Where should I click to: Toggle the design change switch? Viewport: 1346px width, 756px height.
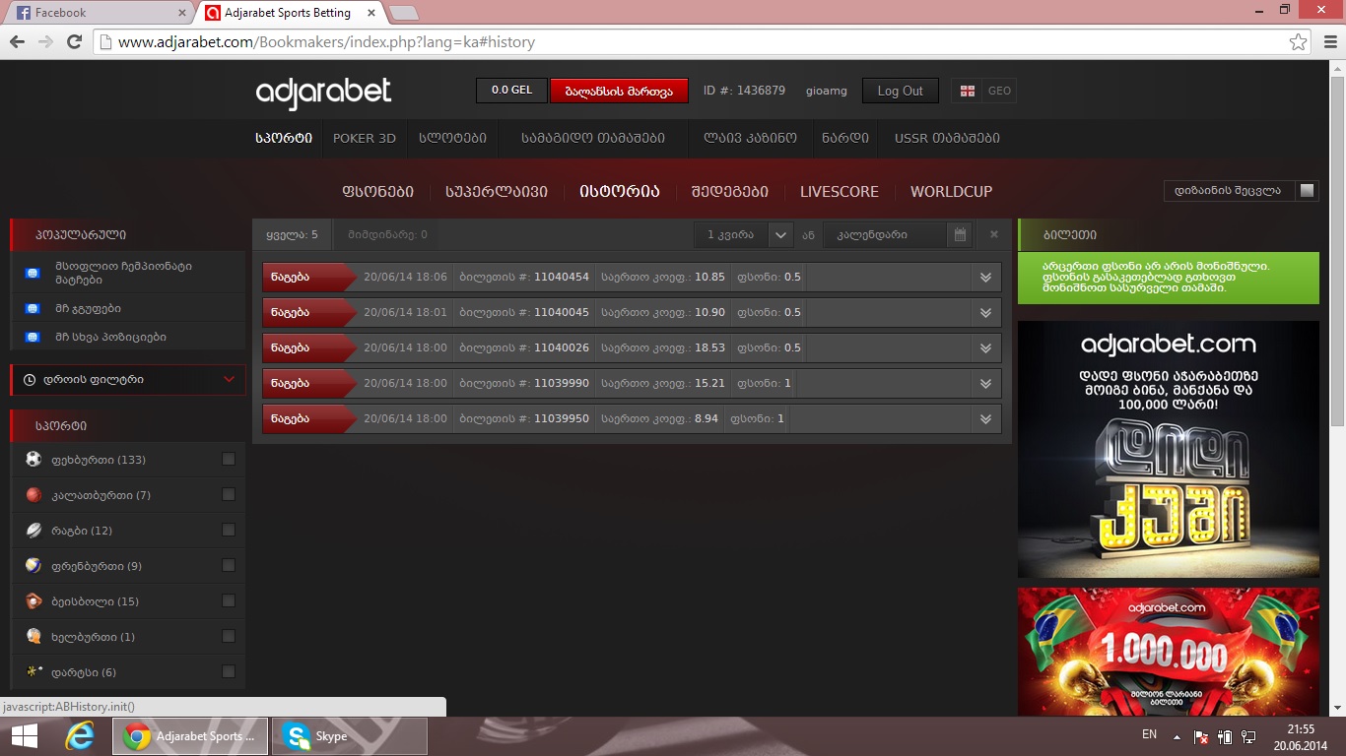(x=1308, y=191)
